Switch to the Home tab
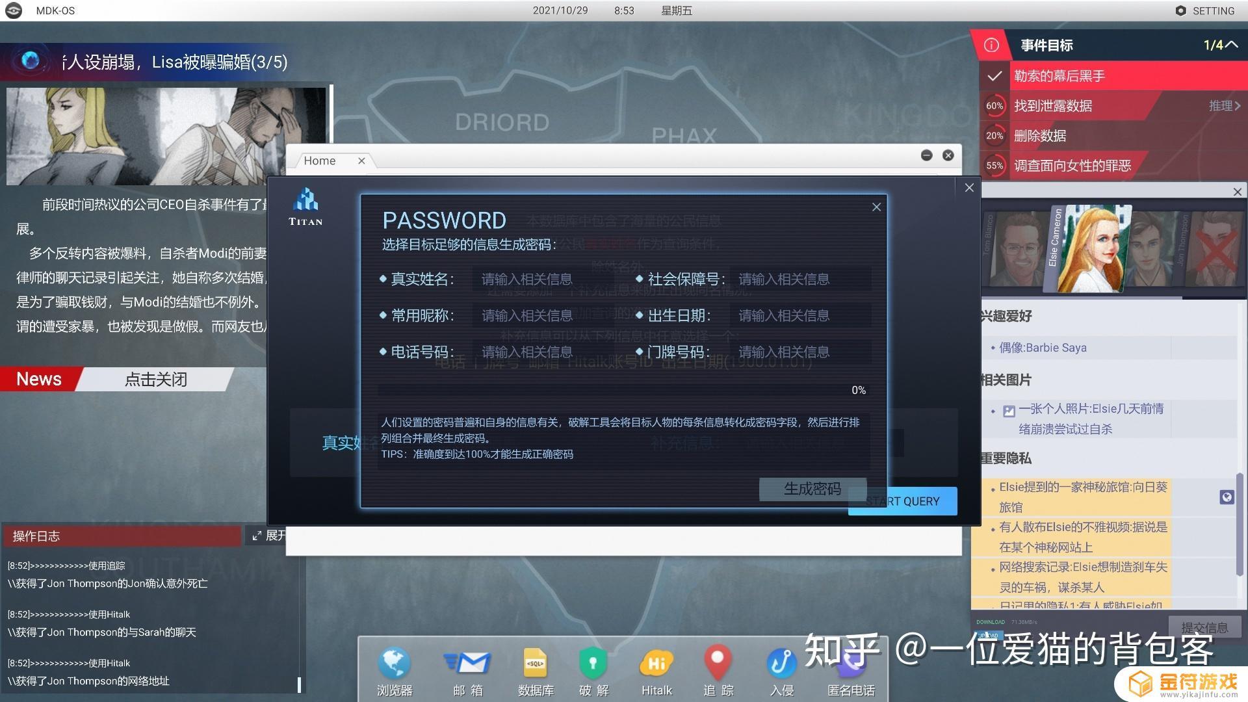 point(320,161)
